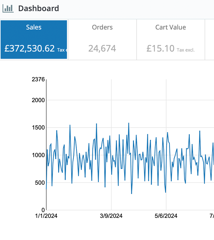
Task: Click the 1000 y-axis label
Action: click(x=38, y=155)
